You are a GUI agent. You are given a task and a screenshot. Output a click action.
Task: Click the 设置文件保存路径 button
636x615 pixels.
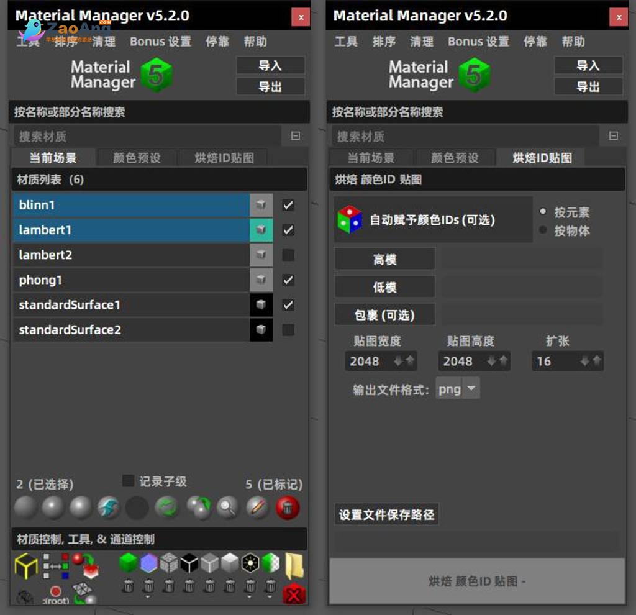(386, 514)
